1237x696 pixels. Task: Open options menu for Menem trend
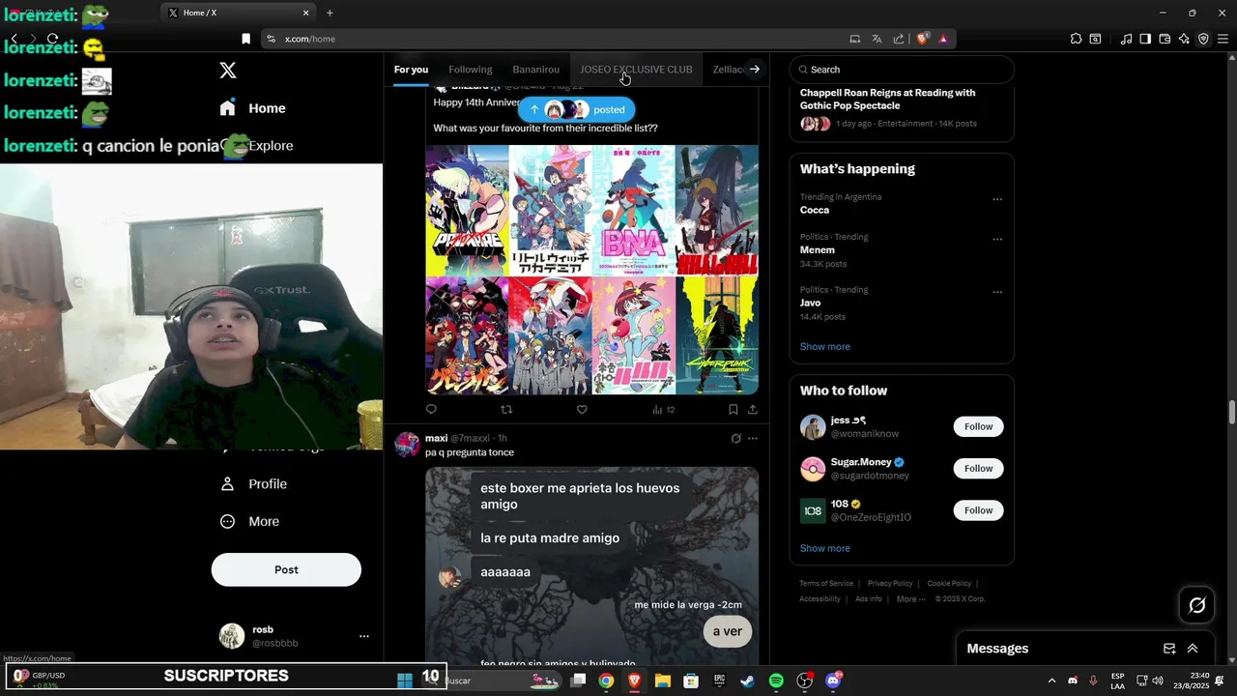(997, 240)
